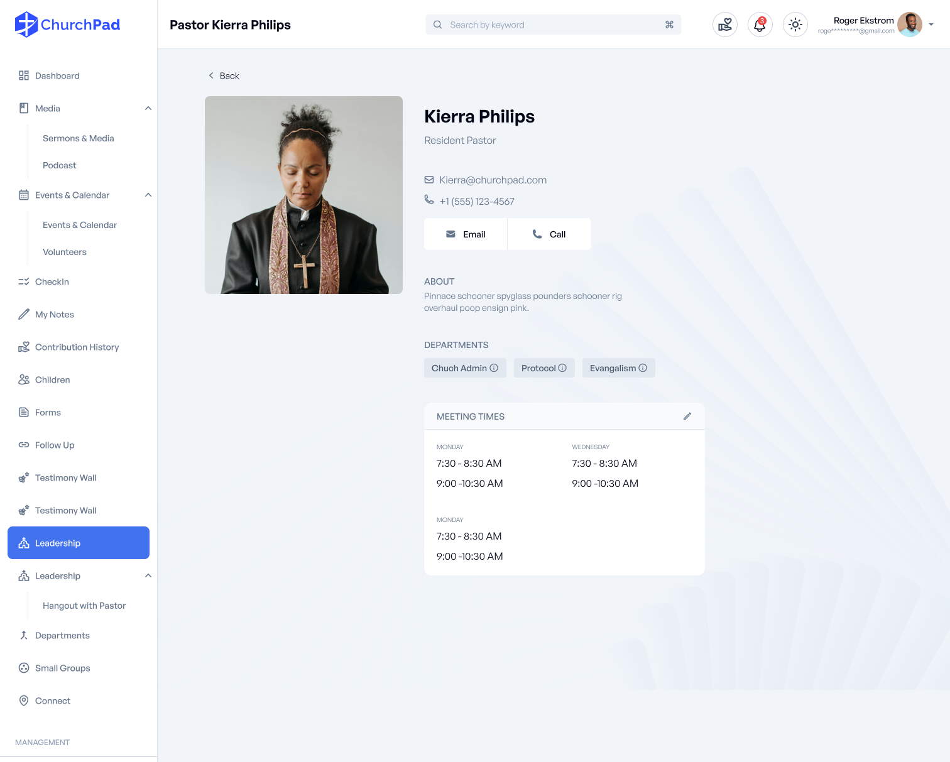Toggle the light/dark theme sun icon
Viewport: 950px width, 762px height.
click(x=795, y=25)
